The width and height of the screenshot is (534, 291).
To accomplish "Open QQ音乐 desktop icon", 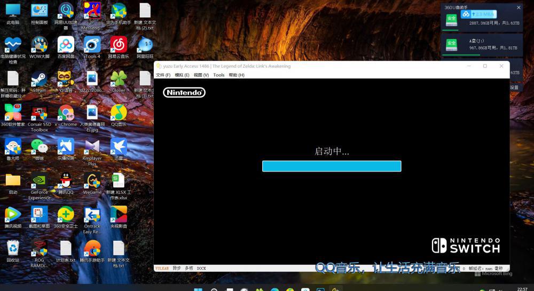I will pos(119,115).
